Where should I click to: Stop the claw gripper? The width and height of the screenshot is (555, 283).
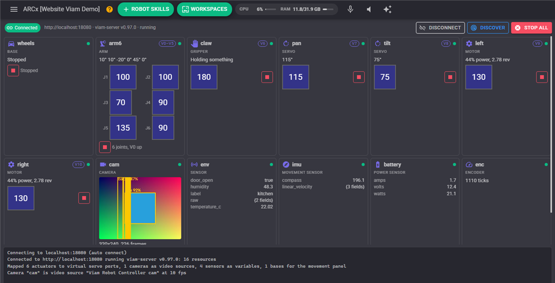pyautogui.click(x=267, y=77)
